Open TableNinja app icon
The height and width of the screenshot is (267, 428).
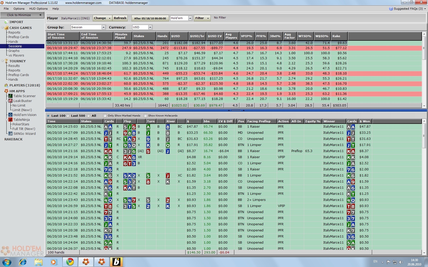tap(10, 120)
